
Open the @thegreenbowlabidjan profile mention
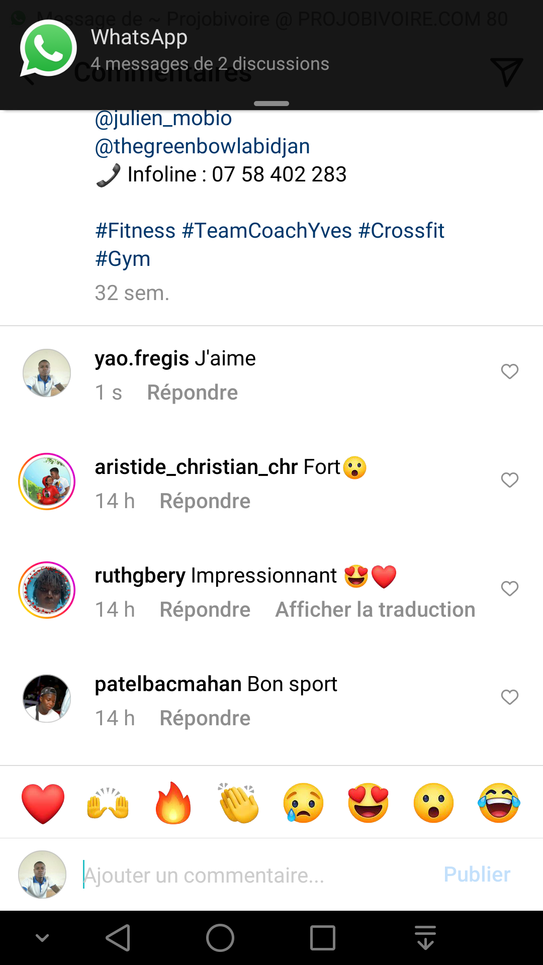pos(202,146)
